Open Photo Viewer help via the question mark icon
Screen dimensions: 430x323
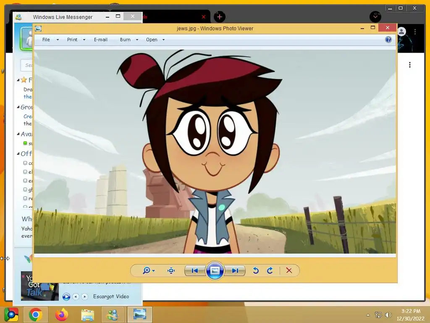tap(388, 40)
